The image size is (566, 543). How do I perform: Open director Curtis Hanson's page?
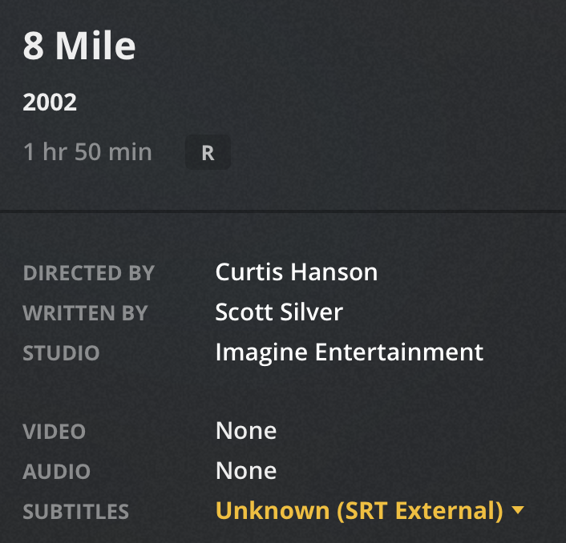click(x=296, y=272)
